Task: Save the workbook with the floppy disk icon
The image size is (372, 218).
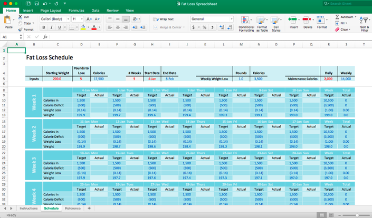Action: [36, 4]
